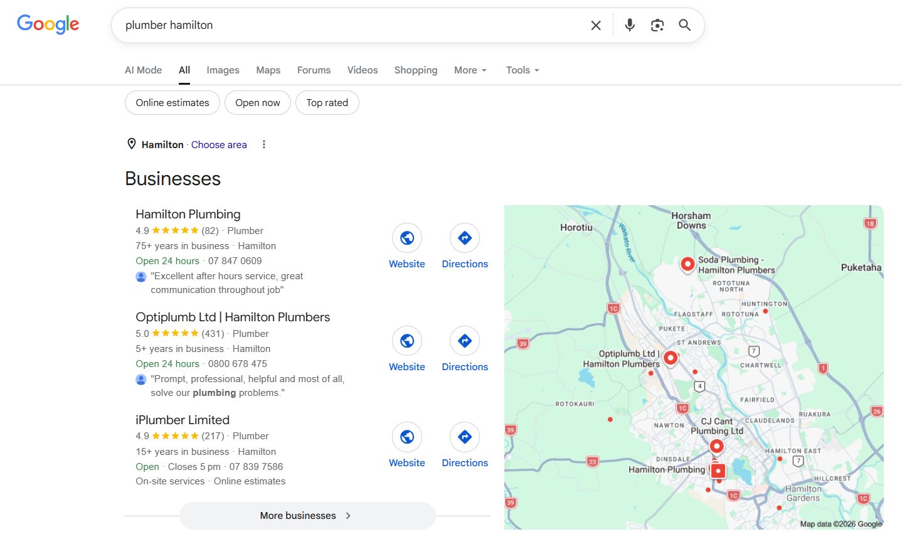Click Website label for Hamilton Plumbing

pos(407,264)
